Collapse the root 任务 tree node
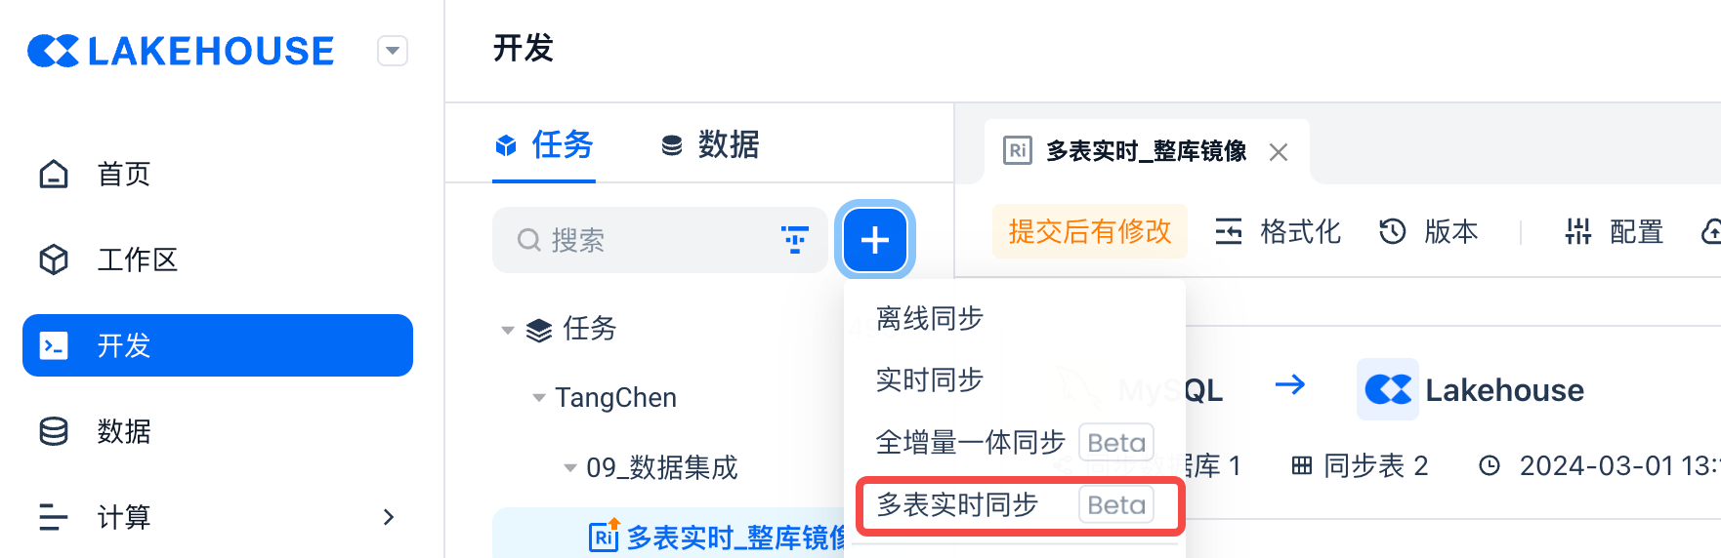 [x=508, y=330]
